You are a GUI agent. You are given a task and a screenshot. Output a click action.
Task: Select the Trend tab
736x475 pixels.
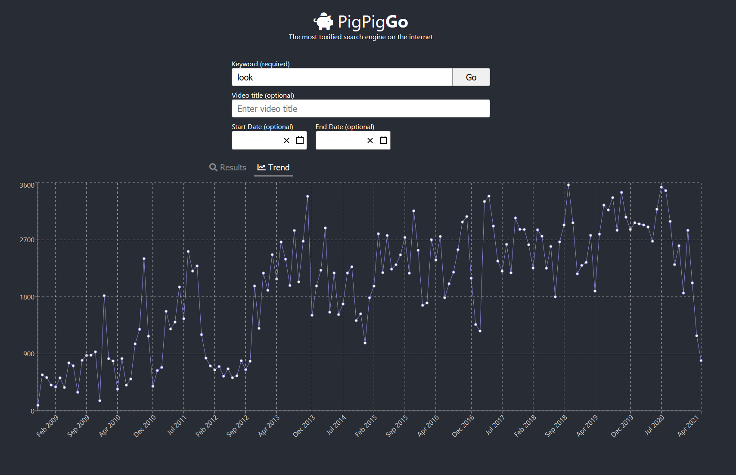[273, 167]
